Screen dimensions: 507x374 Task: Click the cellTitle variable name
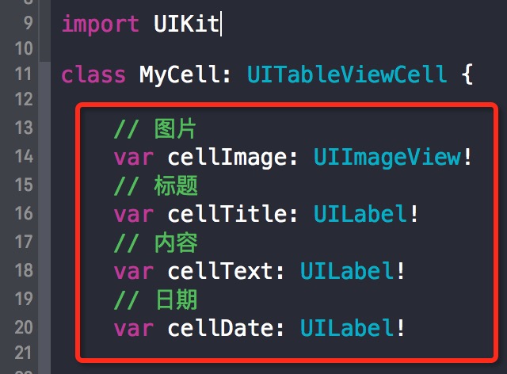pyautogui.click(x=221, y=214)
